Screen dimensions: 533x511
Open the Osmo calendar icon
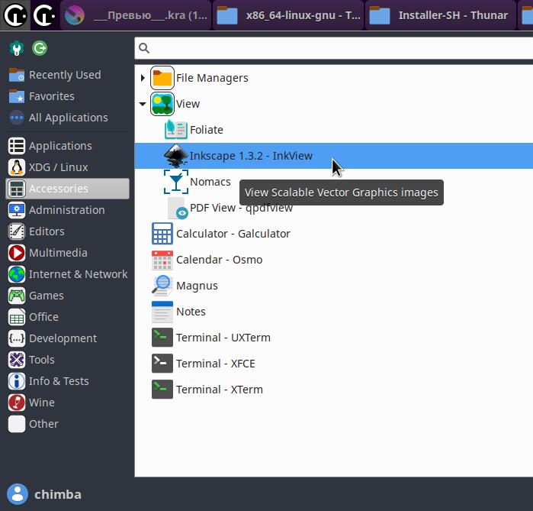[162, 260]
